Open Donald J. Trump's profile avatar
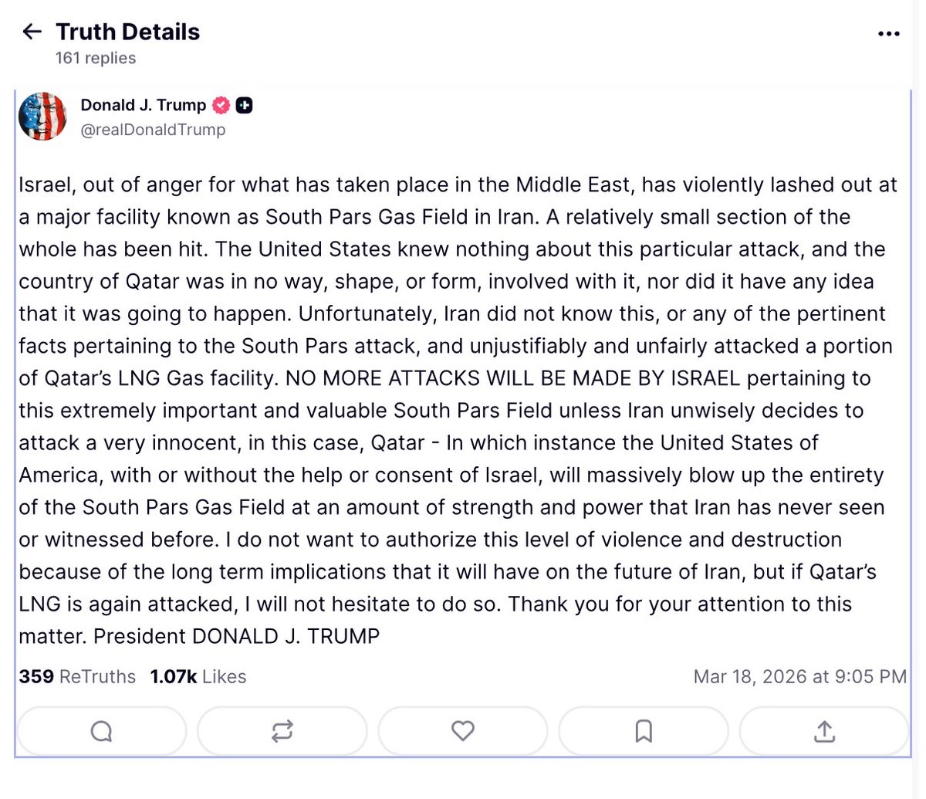Viewport: 926px width, 799px height. coord(42,115)
